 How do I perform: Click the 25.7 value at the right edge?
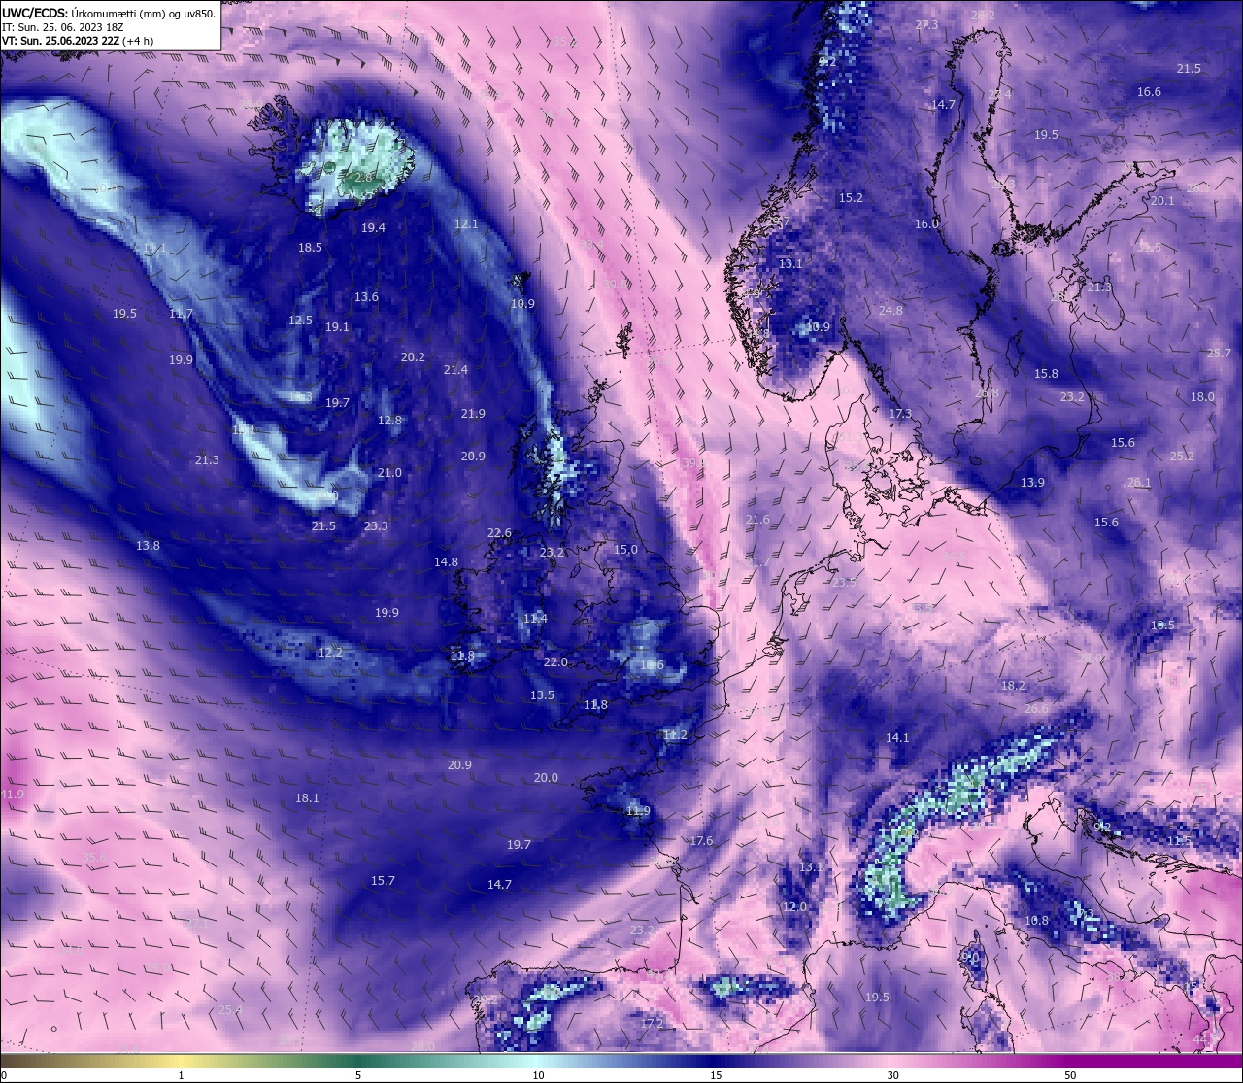pyautogui.click(x=1219, y=353)
